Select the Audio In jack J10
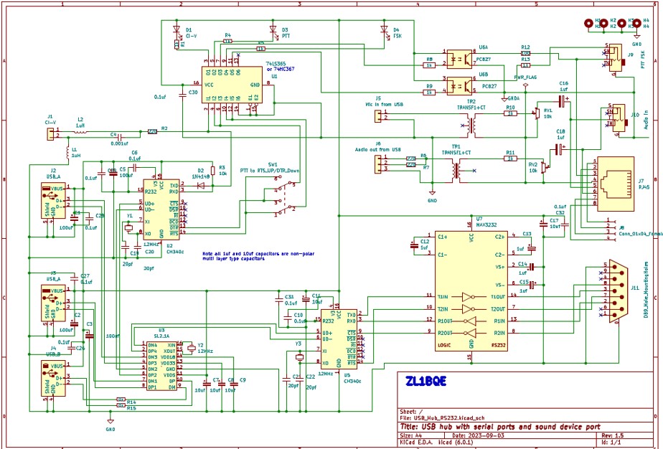Viewport: 663px width, 449px height. coord(616,119)
